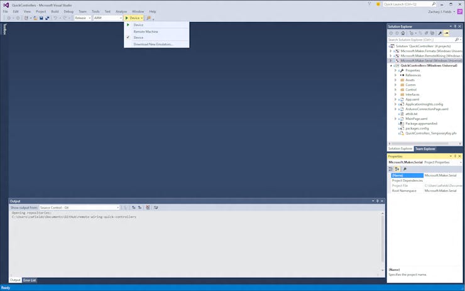
Task: Click the Solution Explorer search magnifier icon
Action: [457, 40]
